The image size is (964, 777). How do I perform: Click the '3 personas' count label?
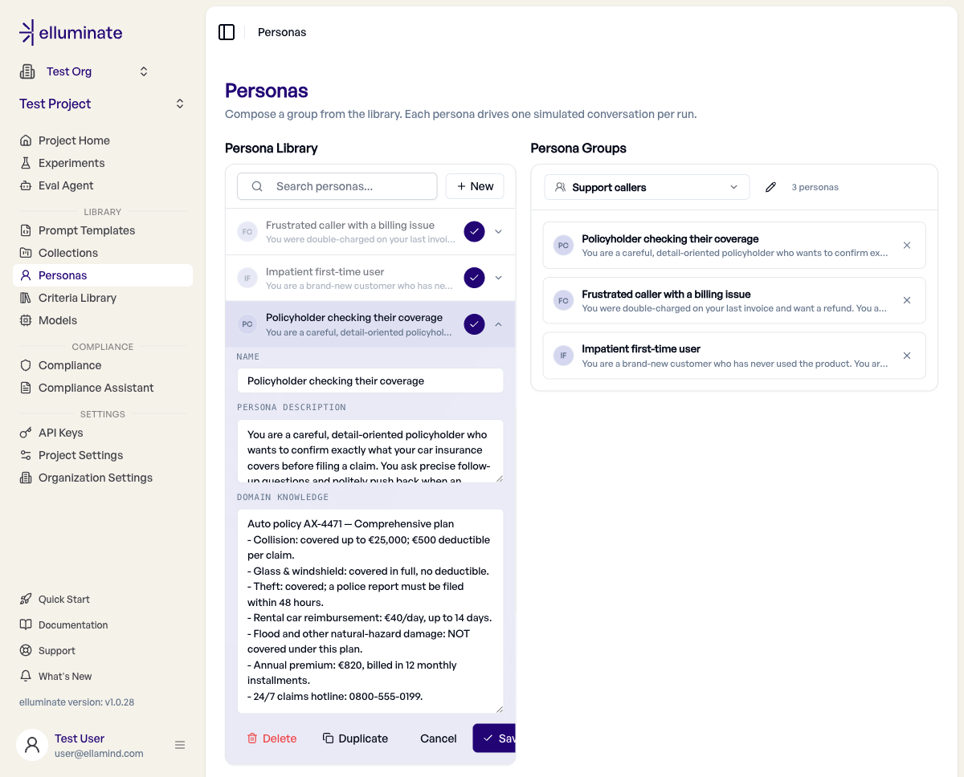tap(815, 187)
